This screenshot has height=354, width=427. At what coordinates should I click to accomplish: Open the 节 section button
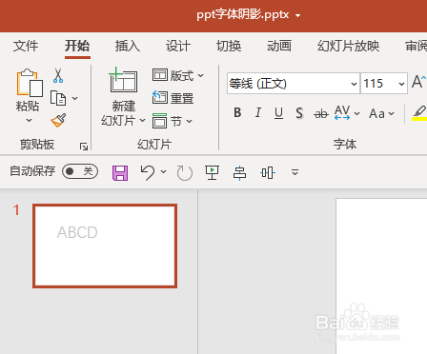[x=173, y=121]
